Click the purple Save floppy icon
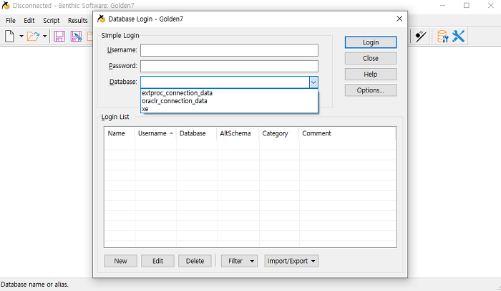This screenshot has width=501, height=291. point(59,36)
